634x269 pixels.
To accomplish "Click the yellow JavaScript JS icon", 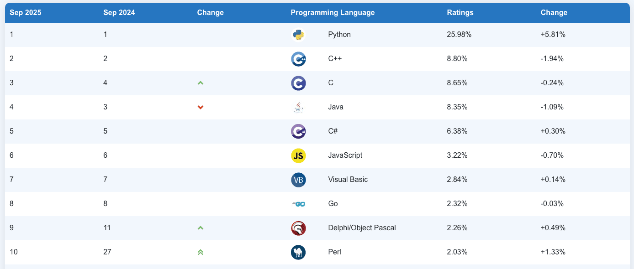I will 298,155.
